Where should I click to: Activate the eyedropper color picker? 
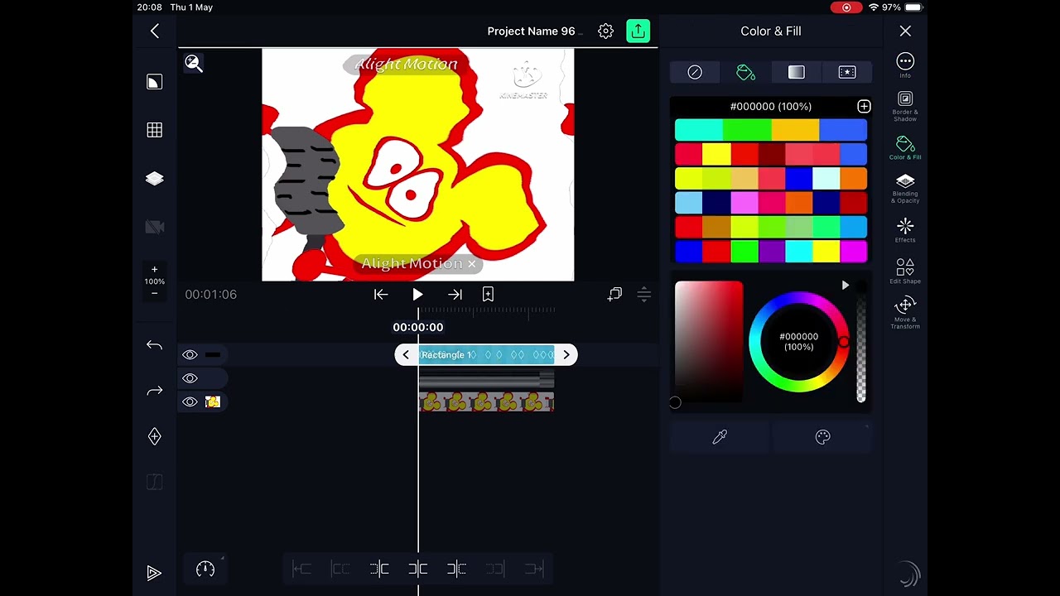coord(720,437)
